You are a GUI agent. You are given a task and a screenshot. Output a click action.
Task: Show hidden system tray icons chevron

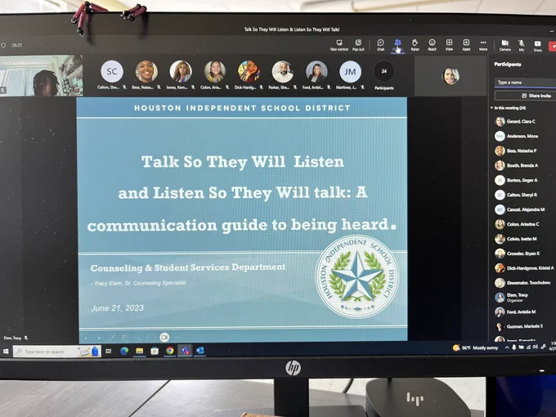coord(507,347)
